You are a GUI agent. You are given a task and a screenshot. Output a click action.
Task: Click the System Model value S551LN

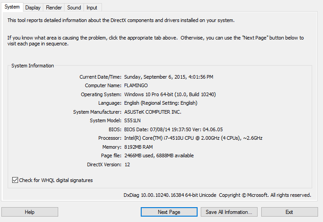coord(132,120)
